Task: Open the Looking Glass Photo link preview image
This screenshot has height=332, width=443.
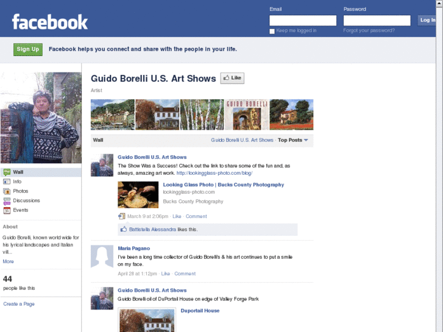Action: (138, 195)
